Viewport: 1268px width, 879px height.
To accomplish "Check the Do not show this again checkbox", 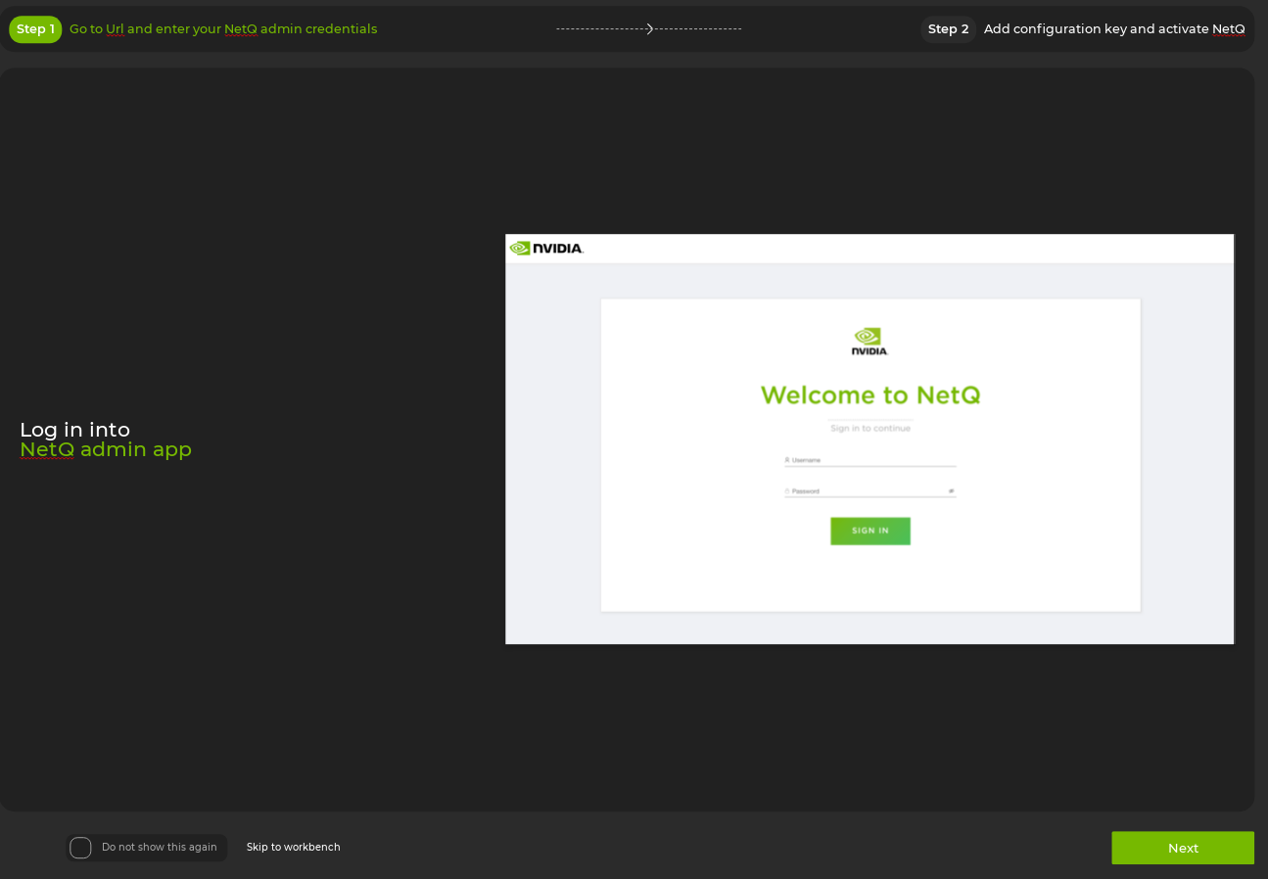I will [80, 848].
